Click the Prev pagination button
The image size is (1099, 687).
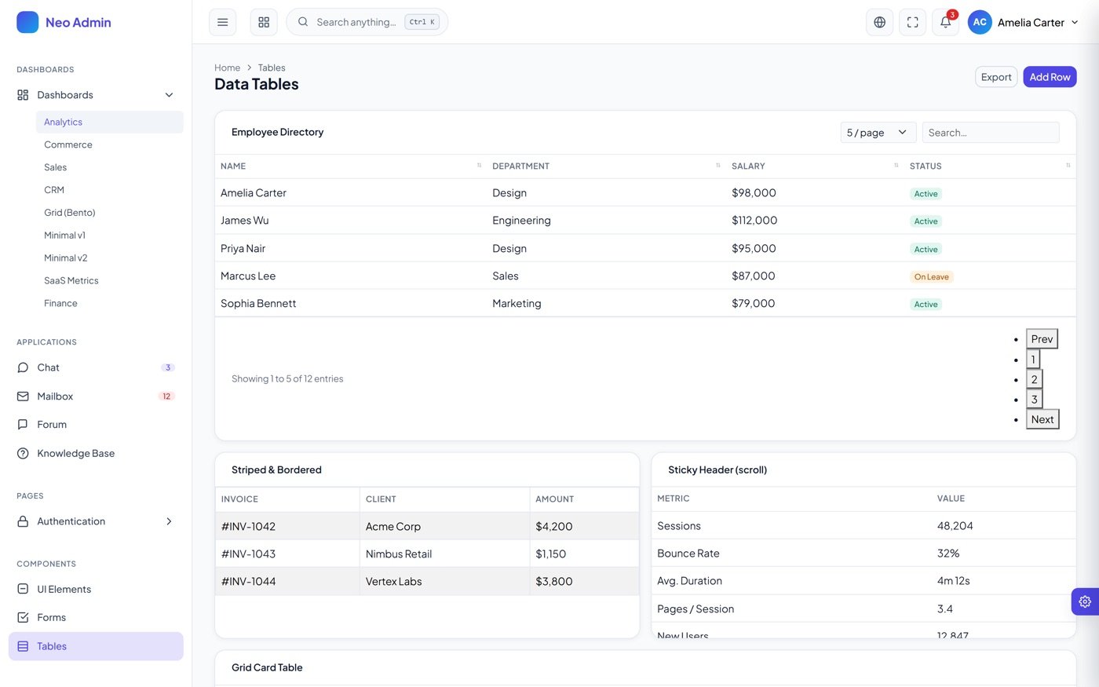point(1042,338)
